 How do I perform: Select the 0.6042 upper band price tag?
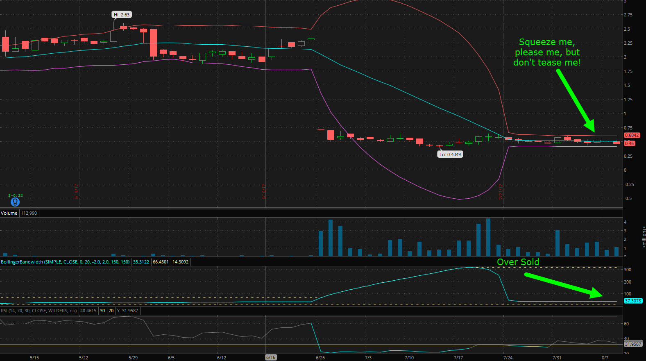(x=632, y=135)
